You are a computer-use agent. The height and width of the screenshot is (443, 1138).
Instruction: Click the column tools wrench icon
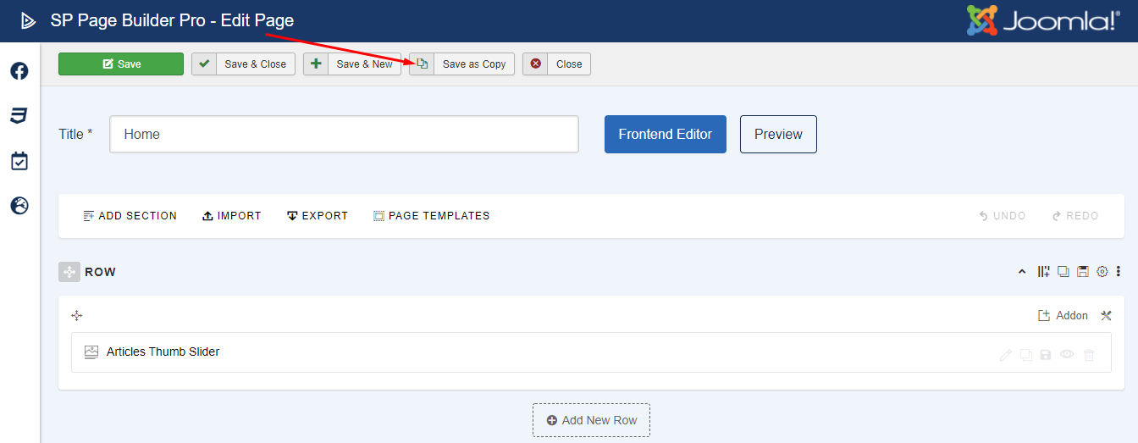pos(1106,315)
